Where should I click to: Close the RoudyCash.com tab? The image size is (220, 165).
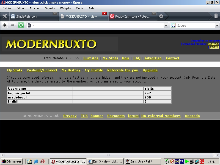[x=154, y=13]
